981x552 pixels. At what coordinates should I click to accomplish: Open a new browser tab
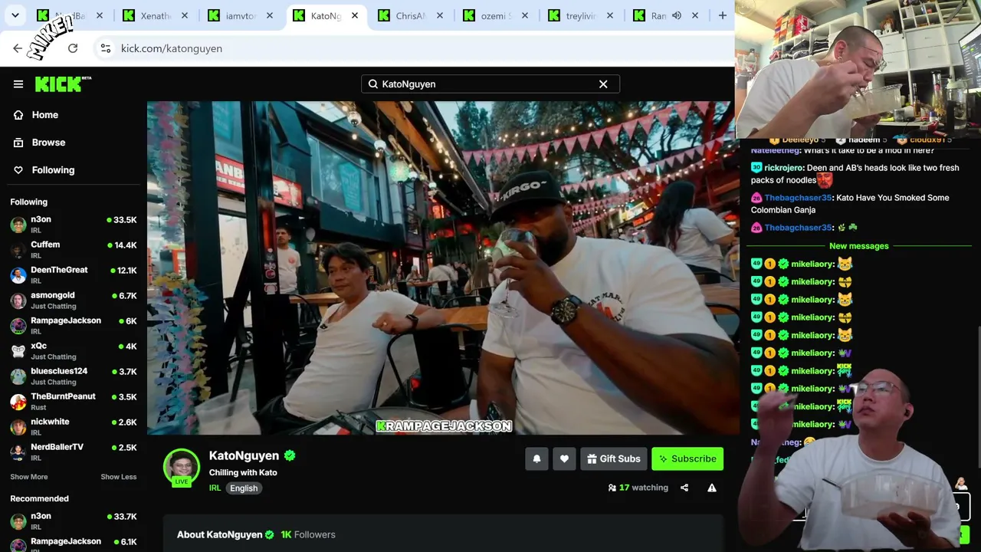coord(722,16)
